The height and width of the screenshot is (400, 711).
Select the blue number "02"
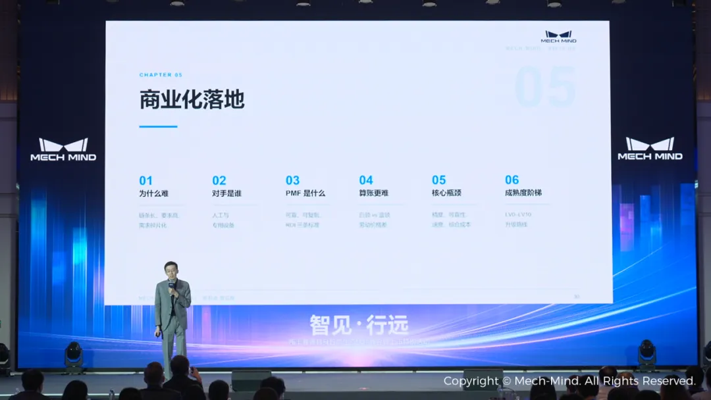tap(219, 181)
